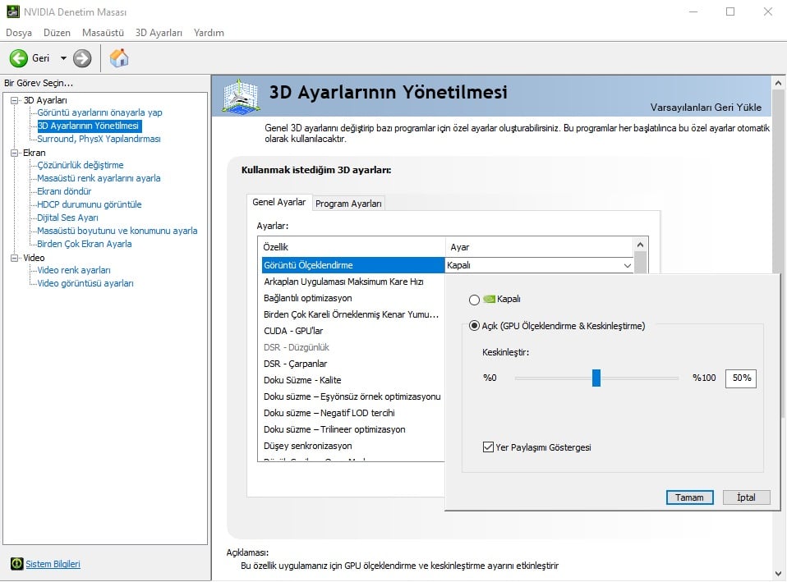Select CUDA - GPU'lar row
This screenshot has height=582, width=787.
point(353,331)
